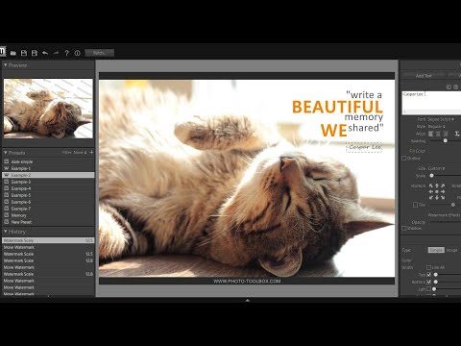461x346 pixels.
Task: Position watermark at middle-left arrow
Action: (431, 191)
